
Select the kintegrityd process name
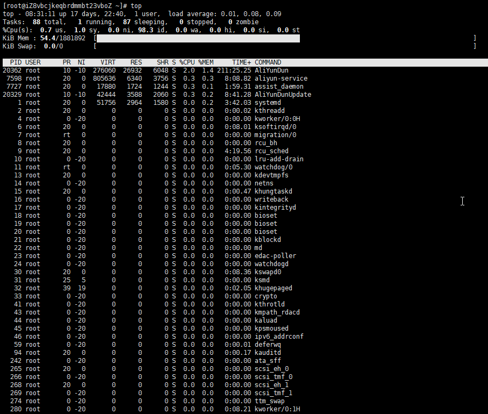(275, 208)
